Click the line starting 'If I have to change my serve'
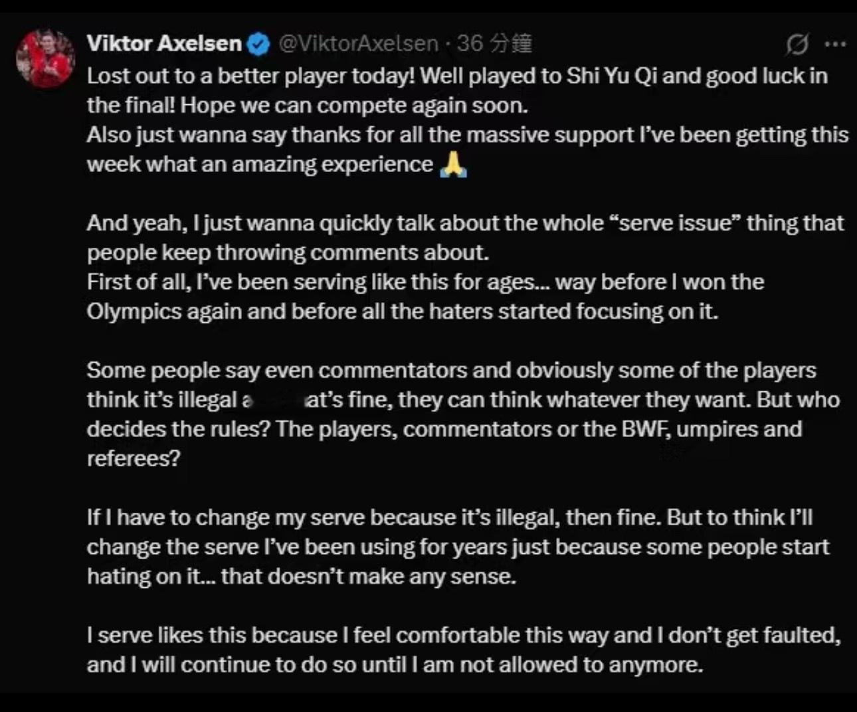Screen dimensions: 857x712 coord(450,517)
